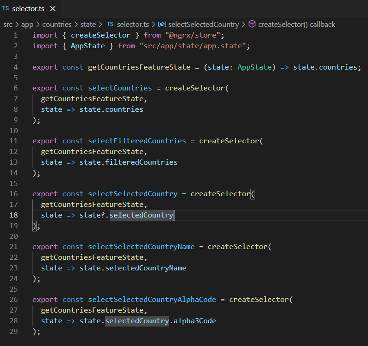Select line 18 via its line number
This screenshot has width=368, height=346.
14,215
